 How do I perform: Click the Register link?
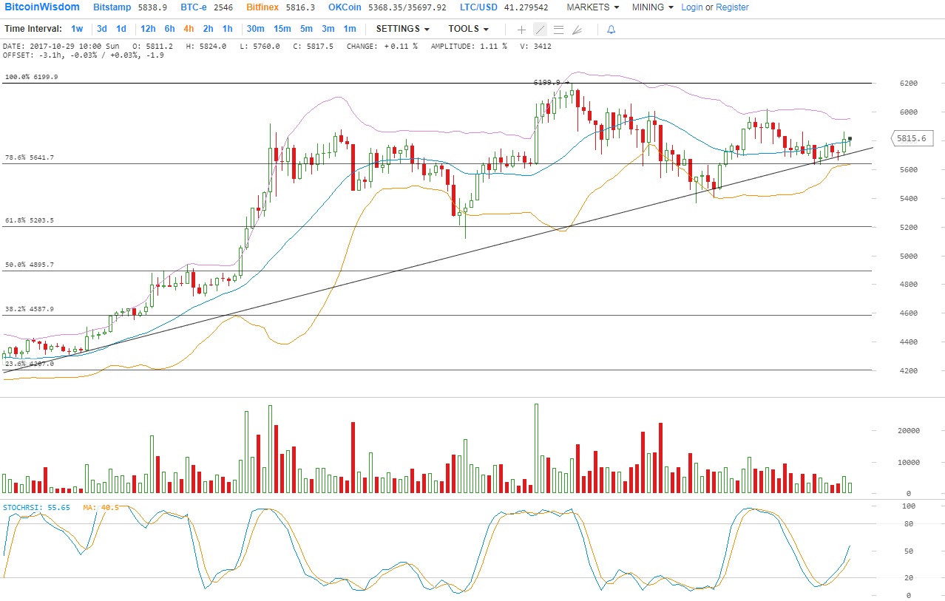tap(732, 7)
